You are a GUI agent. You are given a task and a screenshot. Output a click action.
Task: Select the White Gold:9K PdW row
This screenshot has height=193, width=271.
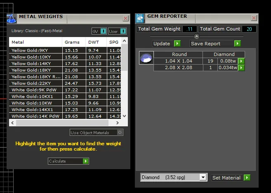(x=65, y=90)
